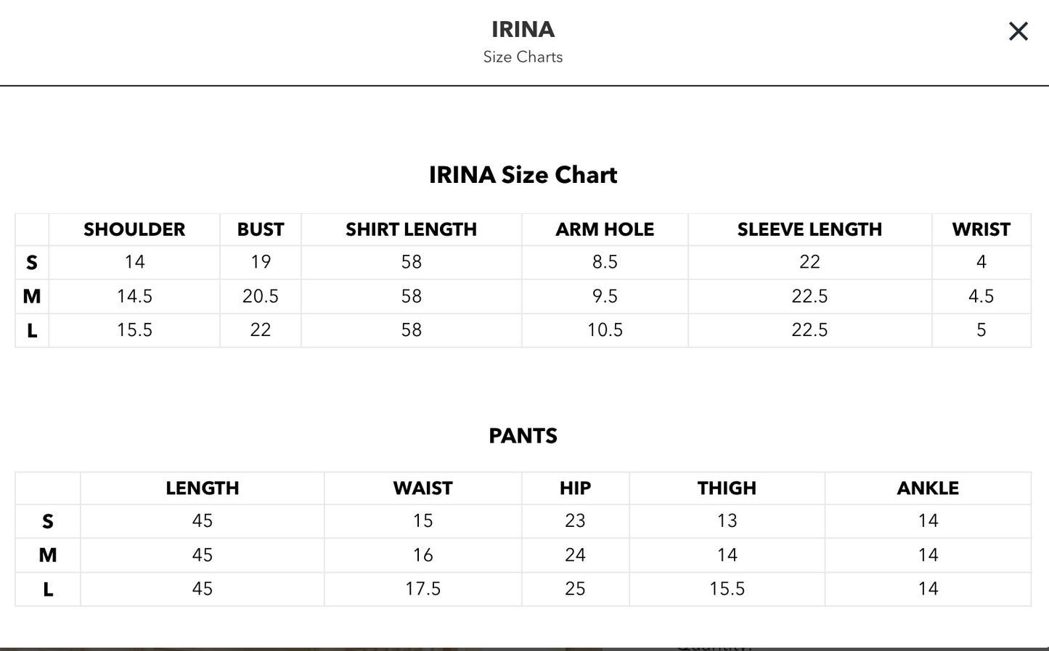Select the THIGH column header
The width and height of the screenshot is (1049, 651).
(x=727, y=488)
